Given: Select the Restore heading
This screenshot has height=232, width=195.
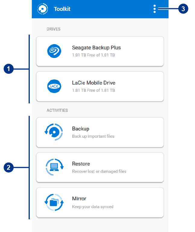Looking at the screenshot, I should (x=81, y=164).
